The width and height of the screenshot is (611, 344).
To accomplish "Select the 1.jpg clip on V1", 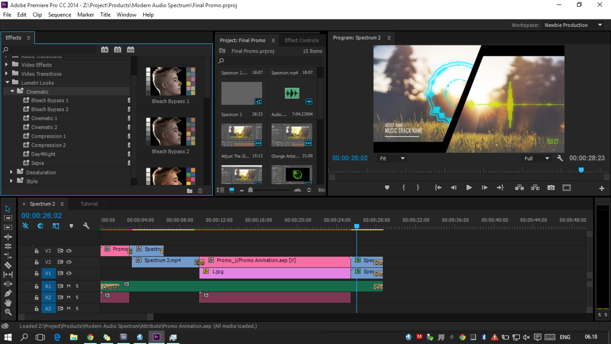I will pos(275,273).
